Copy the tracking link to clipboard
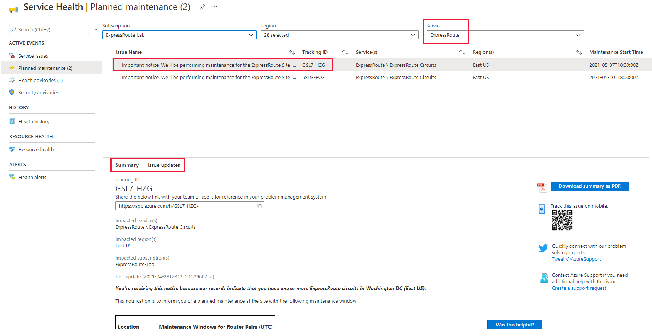The width and height of the screenshot is (652, 336). 260,206
